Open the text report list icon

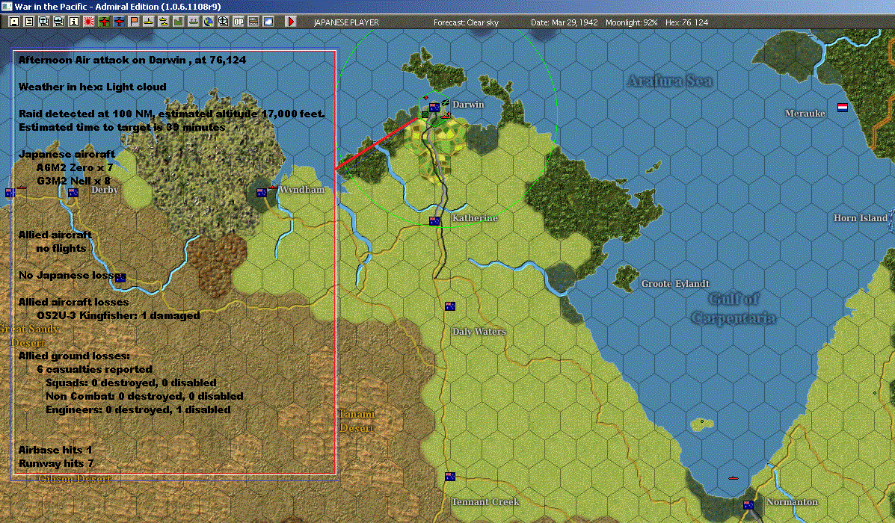(x=29, y=22)
